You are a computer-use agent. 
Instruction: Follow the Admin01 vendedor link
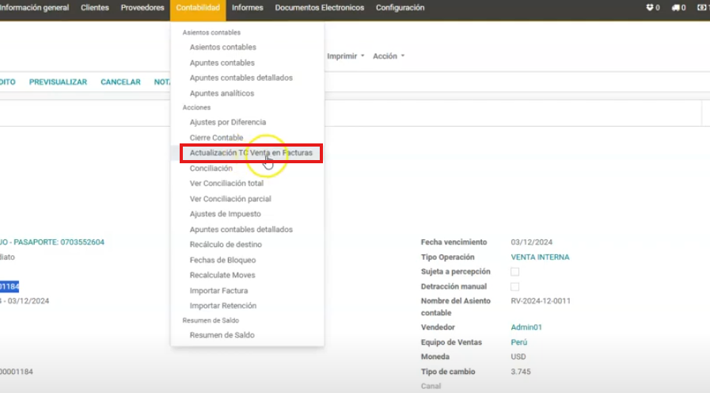[526, 327]
